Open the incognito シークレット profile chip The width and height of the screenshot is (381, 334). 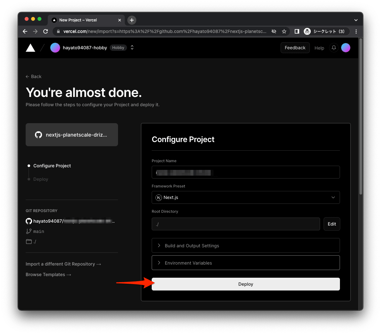coord(326,31)
